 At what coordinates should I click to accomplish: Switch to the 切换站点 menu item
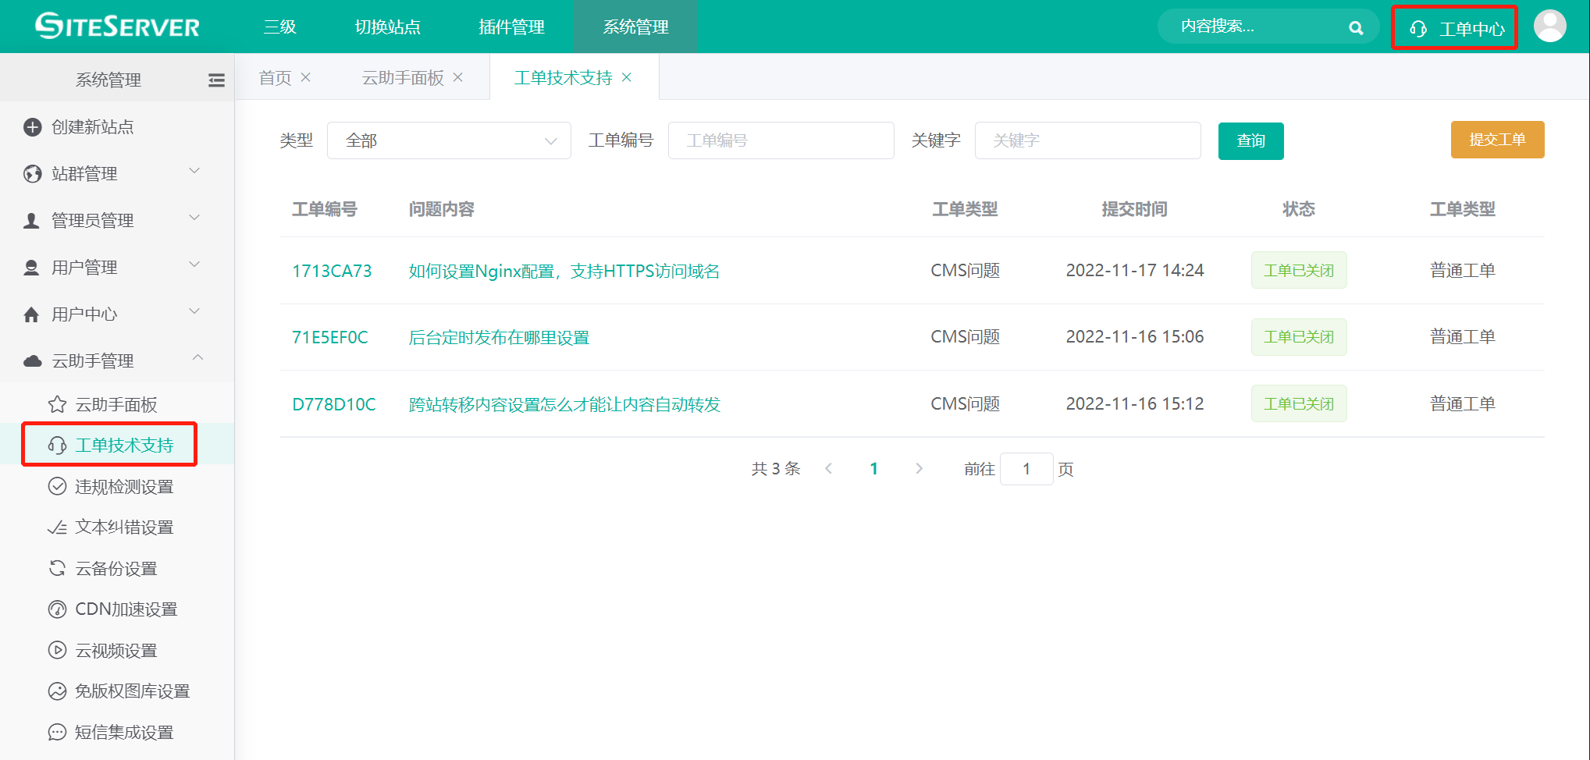tap(387, 27)
